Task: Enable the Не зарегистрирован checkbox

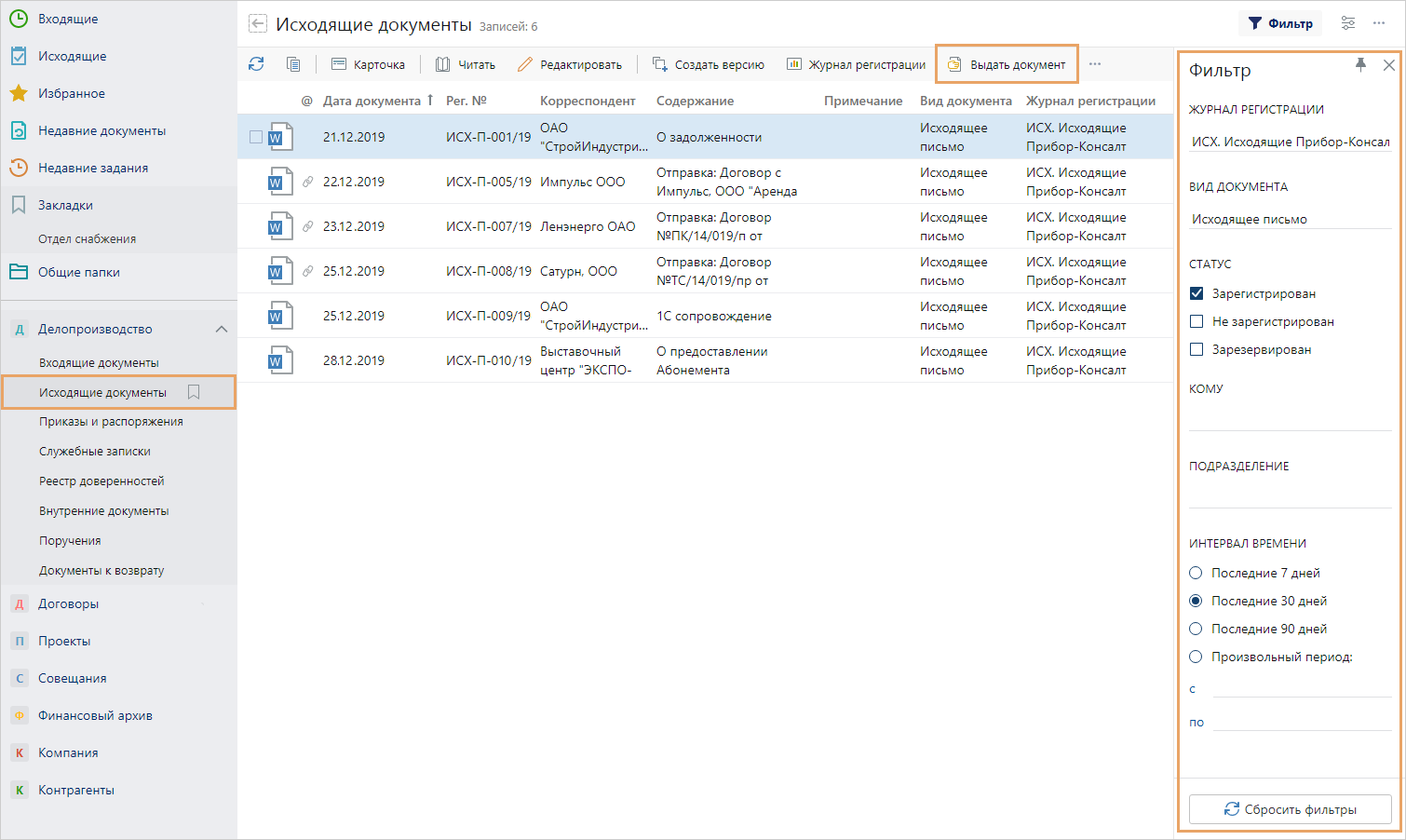Action: (1197, 321)
